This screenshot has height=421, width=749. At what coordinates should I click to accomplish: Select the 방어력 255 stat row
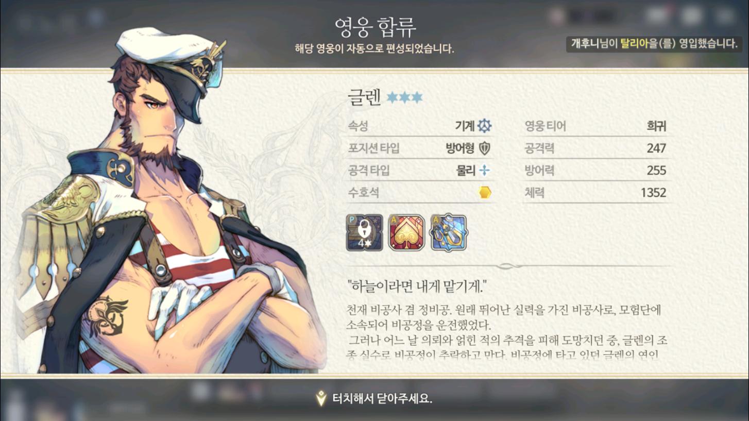pyautogui.click(x=596, y=171)
